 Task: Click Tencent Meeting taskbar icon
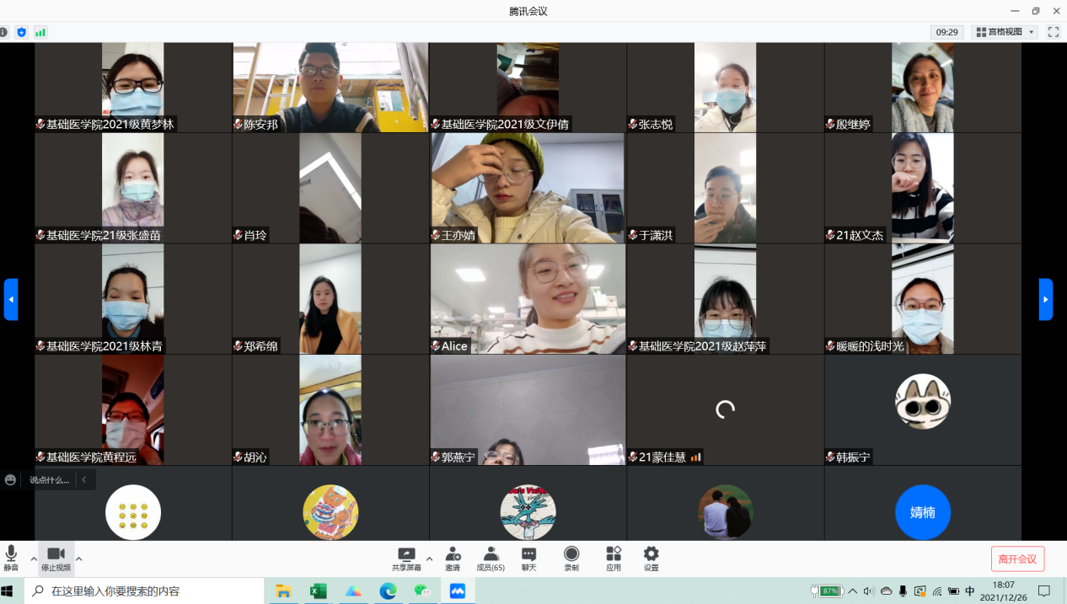(x=458, y=591)
